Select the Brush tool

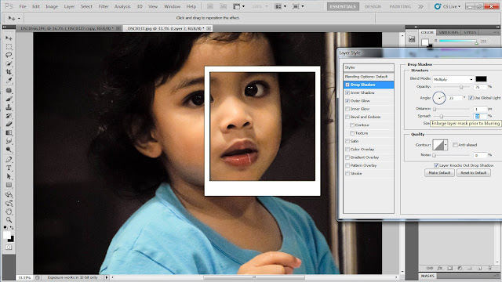(9, 99)
